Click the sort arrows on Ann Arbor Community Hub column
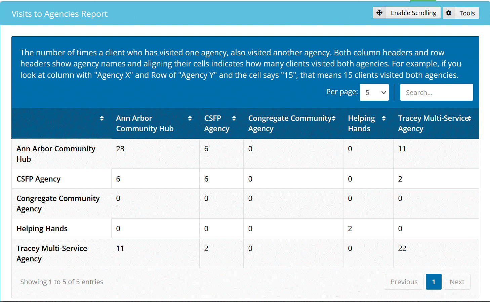The image size is (490, 302). tap(190, 118)
